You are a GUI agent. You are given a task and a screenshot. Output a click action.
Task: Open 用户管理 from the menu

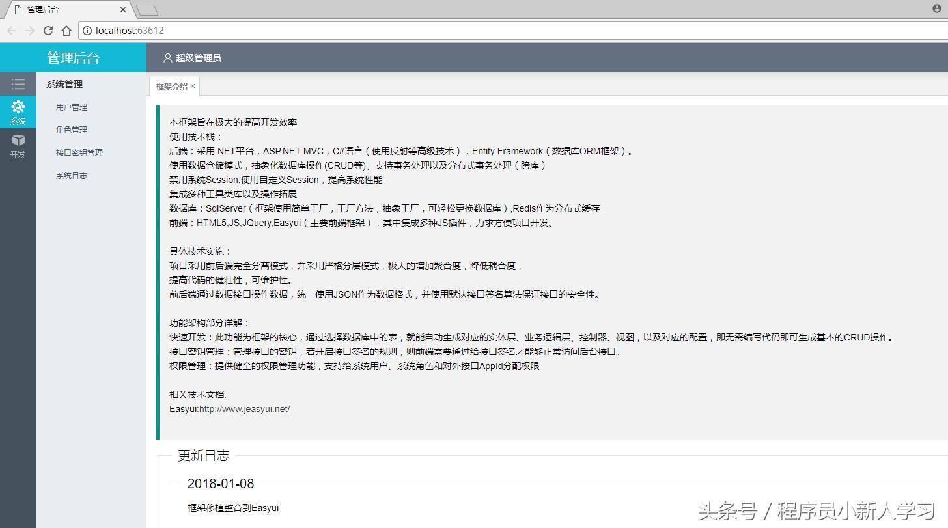[71, 107]
